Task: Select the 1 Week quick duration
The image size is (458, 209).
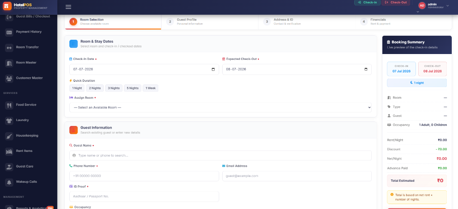Action: [x=150, y=88]
